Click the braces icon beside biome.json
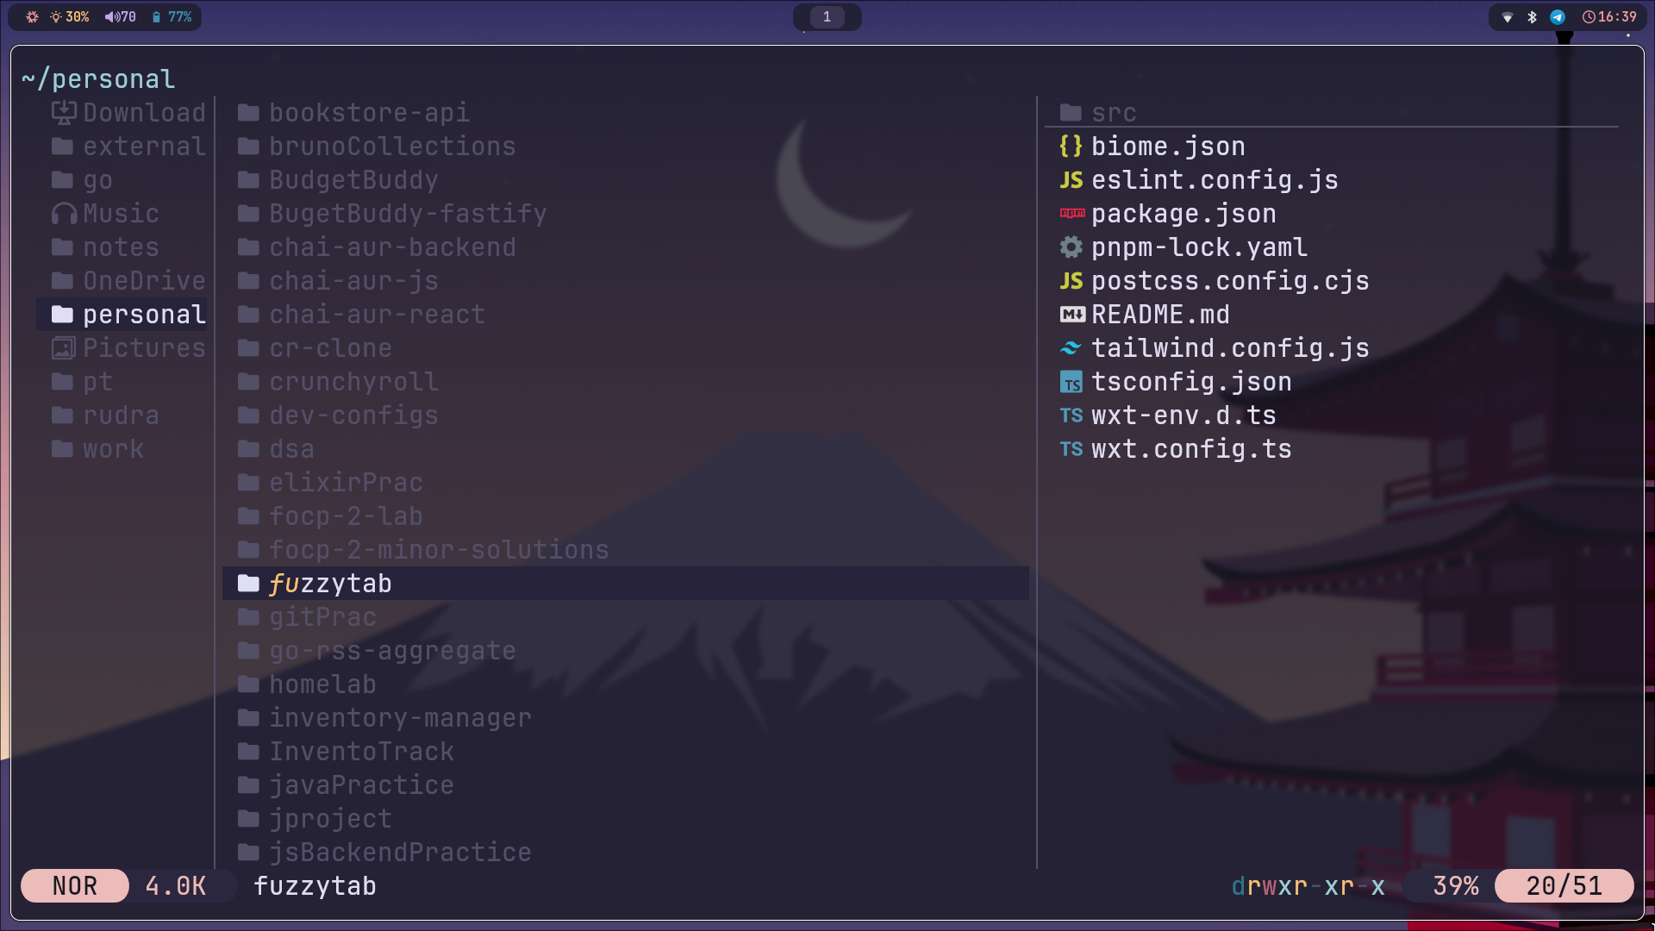 (x=1071, y=147)
